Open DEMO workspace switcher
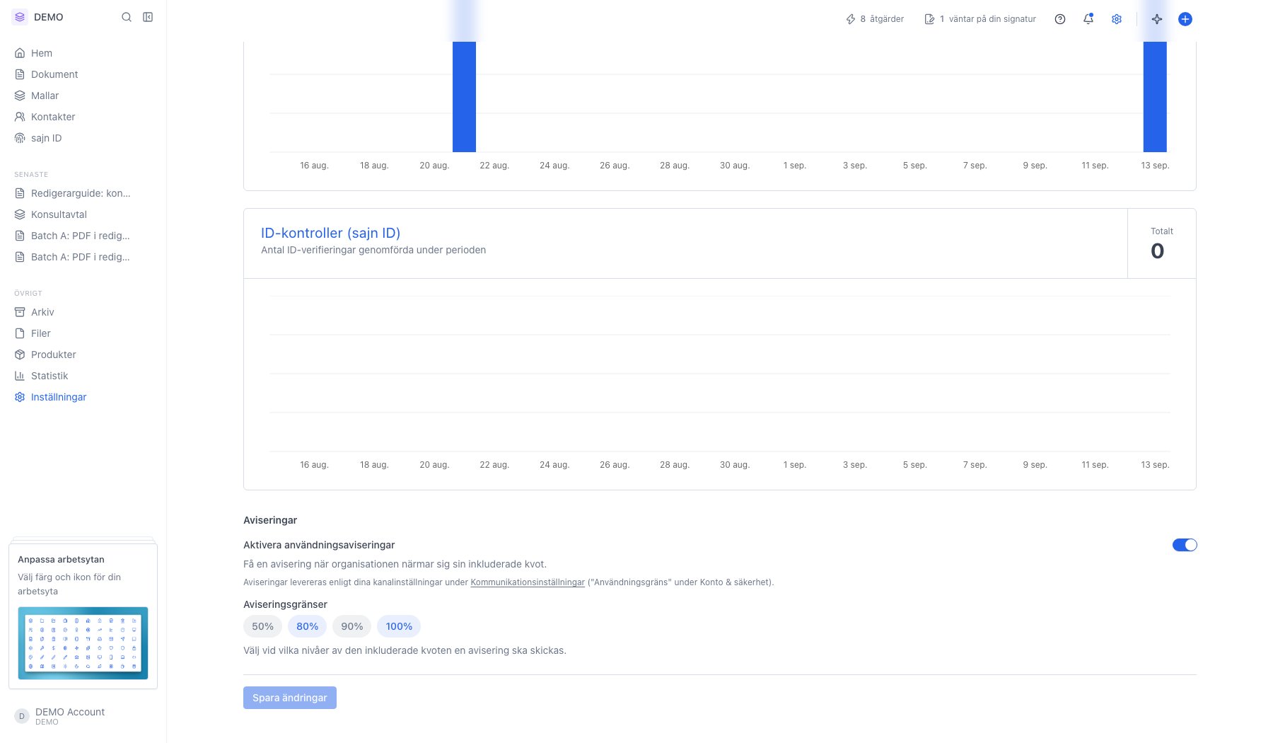The height and width of the screenshot is (743, 1273). point(38,17)
